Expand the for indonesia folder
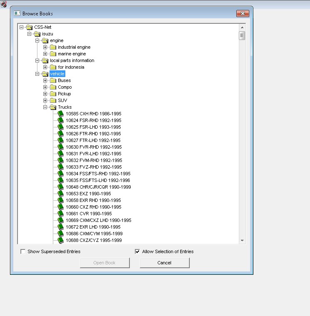Viewport: 310px width, 316px height. click(x=45, y=67)
